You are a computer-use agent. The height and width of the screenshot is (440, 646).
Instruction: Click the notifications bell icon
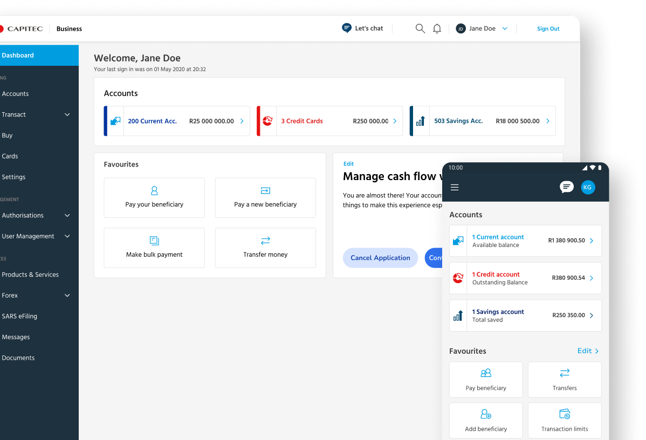[437, 29]
